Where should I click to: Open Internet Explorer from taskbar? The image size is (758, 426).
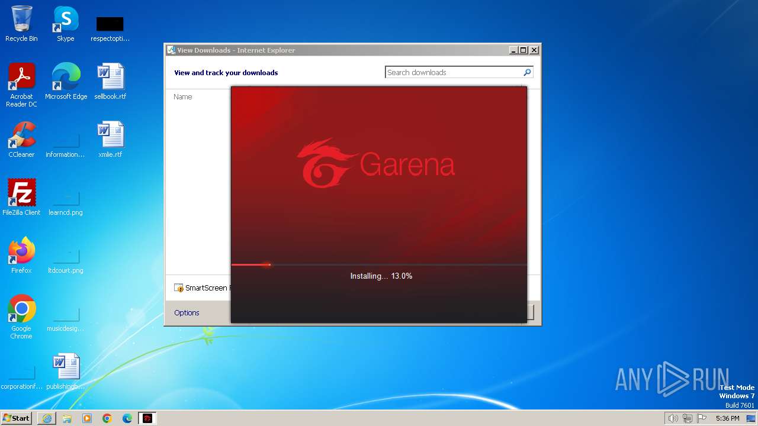(47, 418)
